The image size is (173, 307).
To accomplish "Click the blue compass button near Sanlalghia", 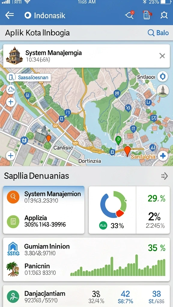I will [x=162, y=156].
